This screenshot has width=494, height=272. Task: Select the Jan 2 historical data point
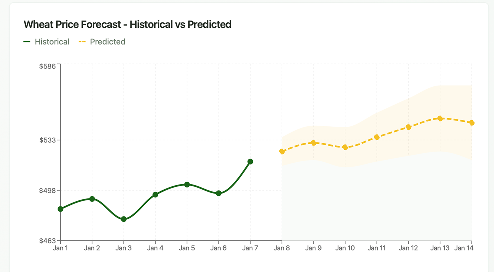click(92, 199)
